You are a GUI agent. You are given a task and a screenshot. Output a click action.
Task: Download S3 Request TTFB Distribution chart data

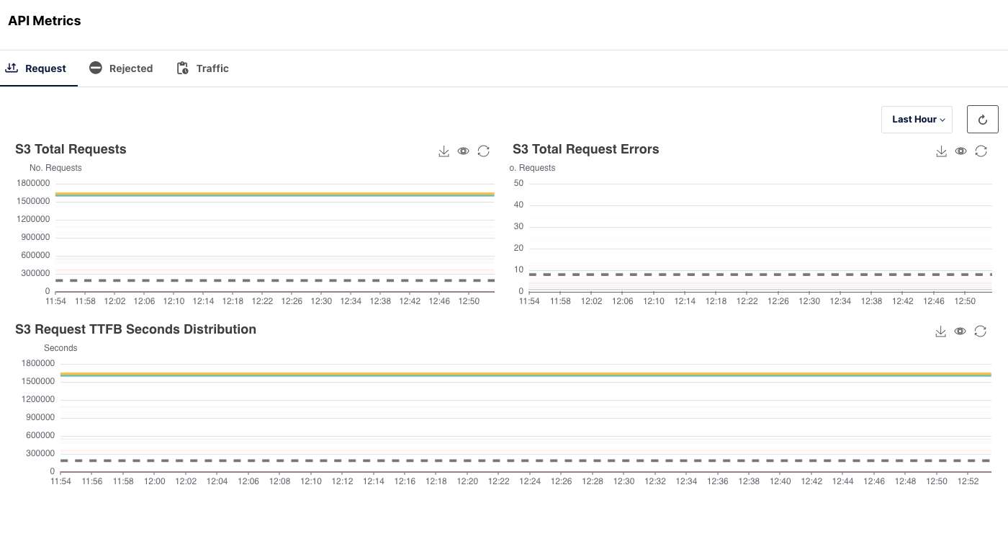coord(940,331)
